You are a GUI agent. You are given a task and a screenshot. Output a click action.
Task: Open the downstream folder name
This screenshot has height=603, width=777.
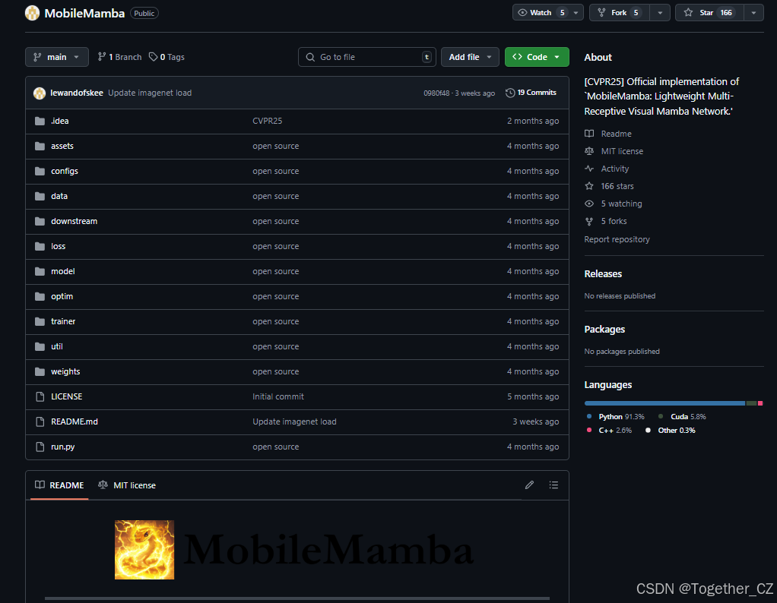point(75,221)
